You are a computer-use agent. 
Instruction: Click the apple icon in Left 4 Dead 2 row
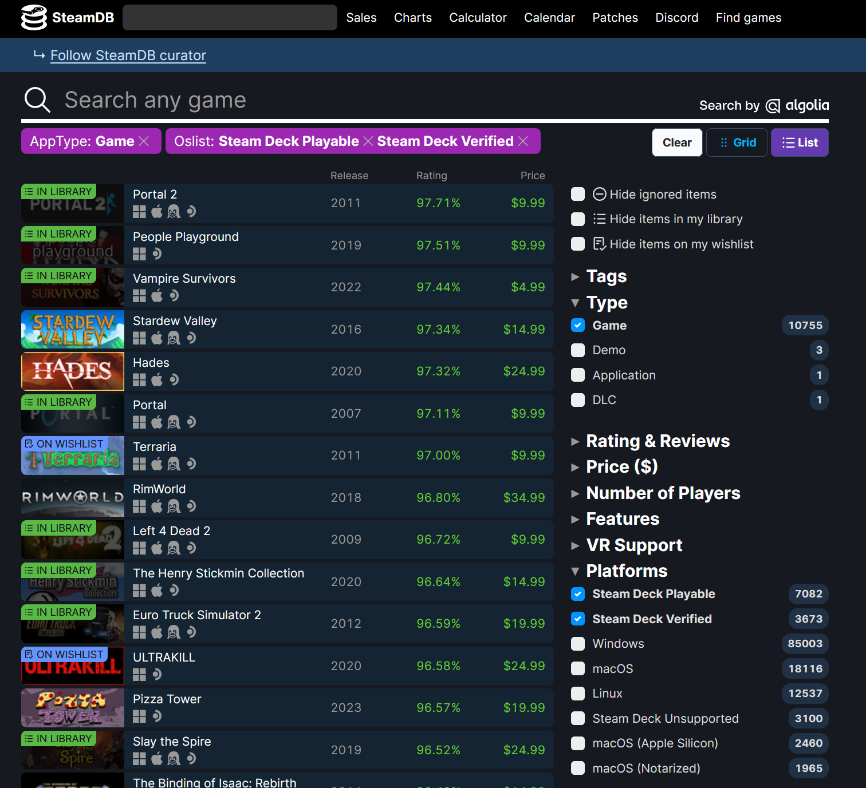(x=157, y=548)
